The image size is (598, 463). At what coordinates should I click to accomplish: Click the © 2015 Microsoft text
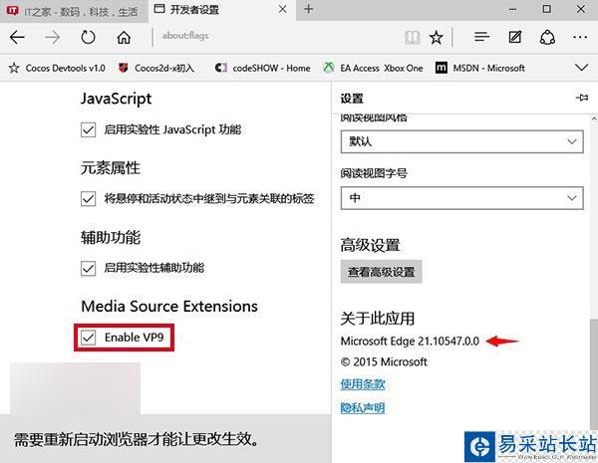point(384,361)
